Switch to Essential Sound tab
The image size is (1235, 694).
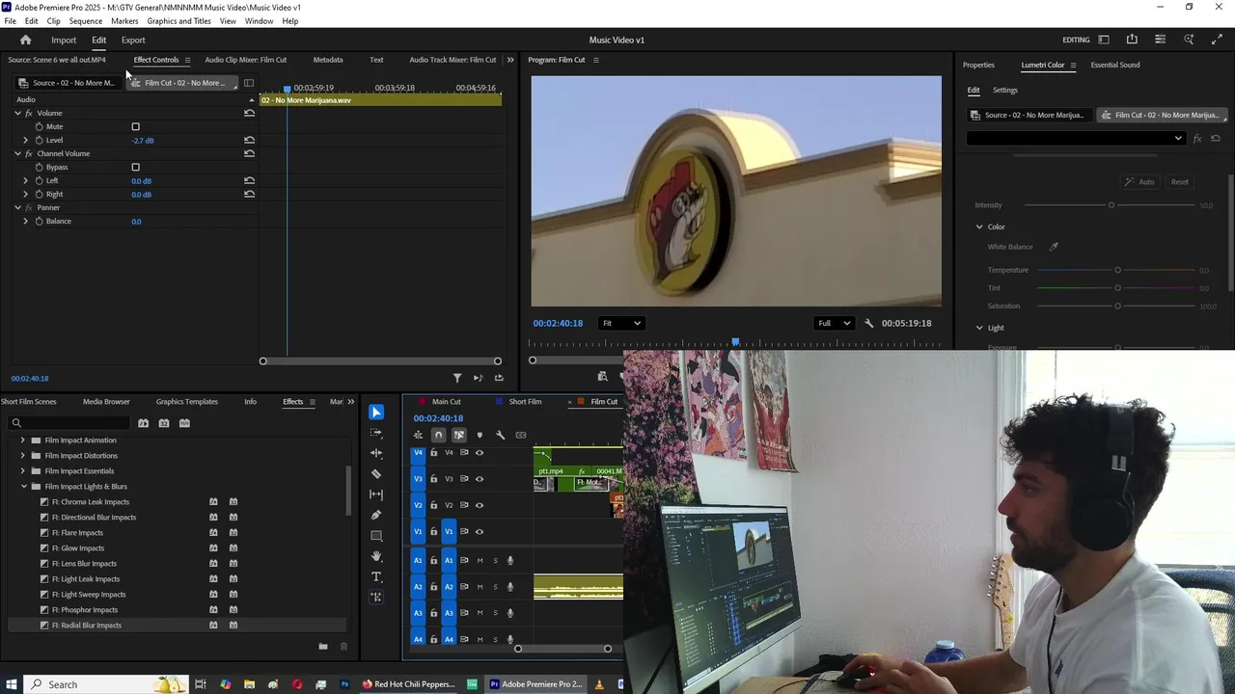point(1115,65)
